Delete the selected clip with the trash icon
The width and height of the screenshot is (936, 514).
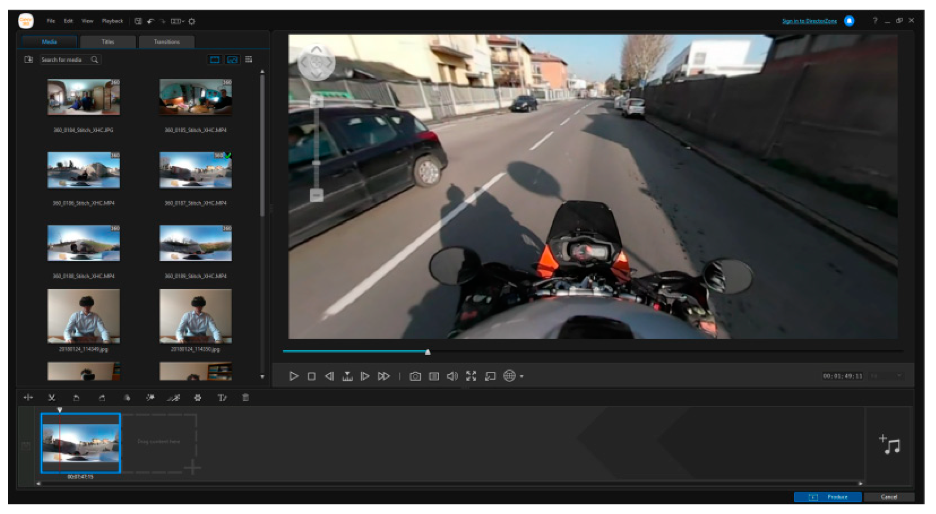tap(245, 398)
